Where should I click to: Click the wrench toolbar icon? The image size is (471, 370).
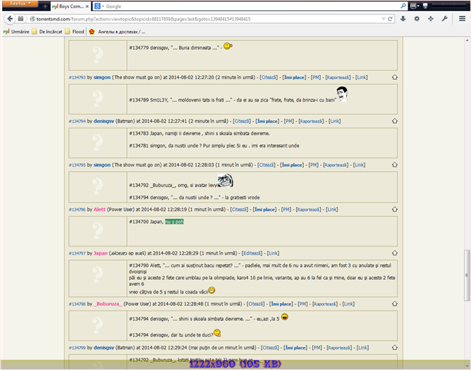tap(444, 18)
